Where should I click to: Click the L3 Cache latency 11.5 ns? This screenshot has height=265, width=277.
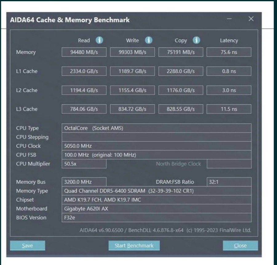(229, 109)
